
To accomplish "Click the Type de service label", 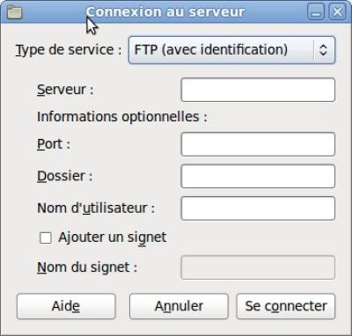I will [x=69, y=50].
